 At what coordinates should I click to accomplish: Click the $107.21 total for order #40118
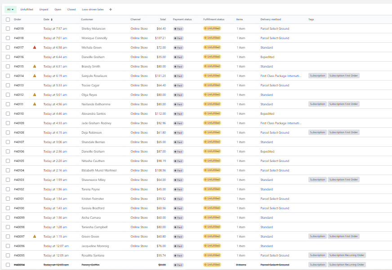point(160,38)
